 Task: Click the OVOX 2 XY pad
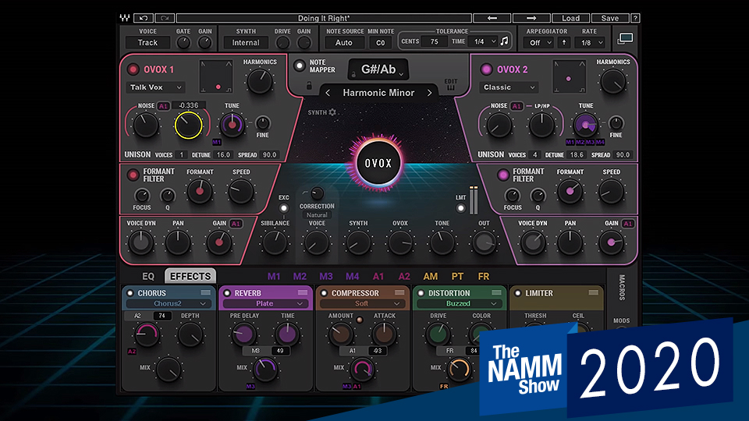569,76
